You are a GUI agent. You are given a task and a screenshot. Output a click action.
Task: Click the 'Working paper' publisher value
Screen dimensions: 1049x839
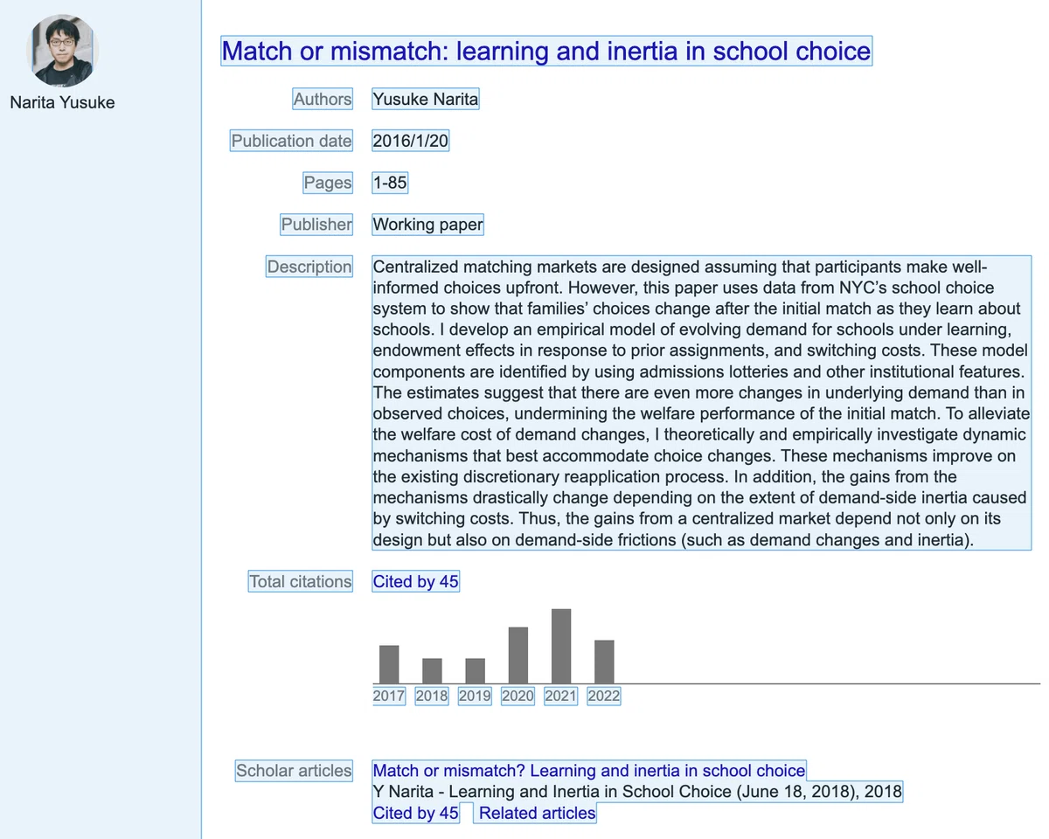[427, 225]
